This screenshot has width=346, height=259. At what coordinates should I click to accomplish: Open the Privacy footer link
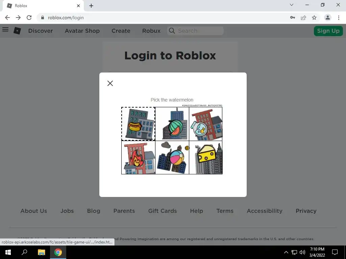tap(306, 211)
